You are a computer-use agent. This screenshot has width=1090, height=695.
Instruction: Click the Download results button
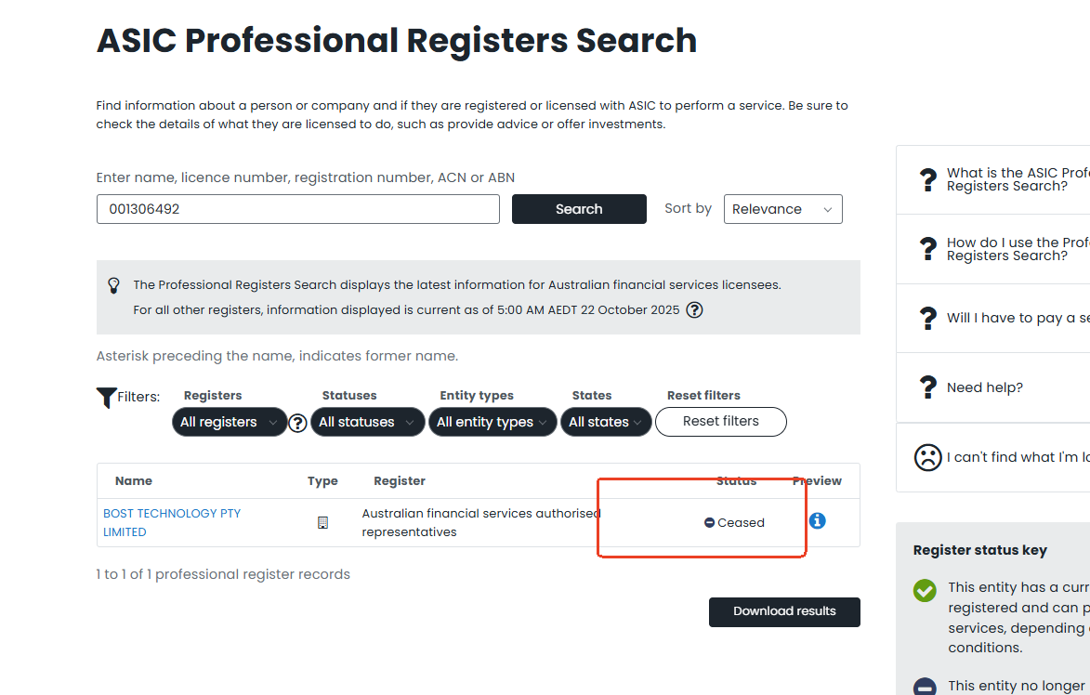tap(784, 611)
